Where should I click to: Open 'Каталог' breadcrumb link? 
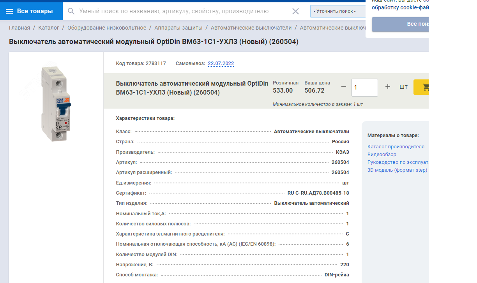pos(49,28)
